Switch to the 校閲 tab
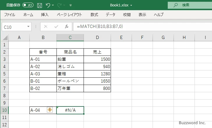 click(x=127, y=15)
